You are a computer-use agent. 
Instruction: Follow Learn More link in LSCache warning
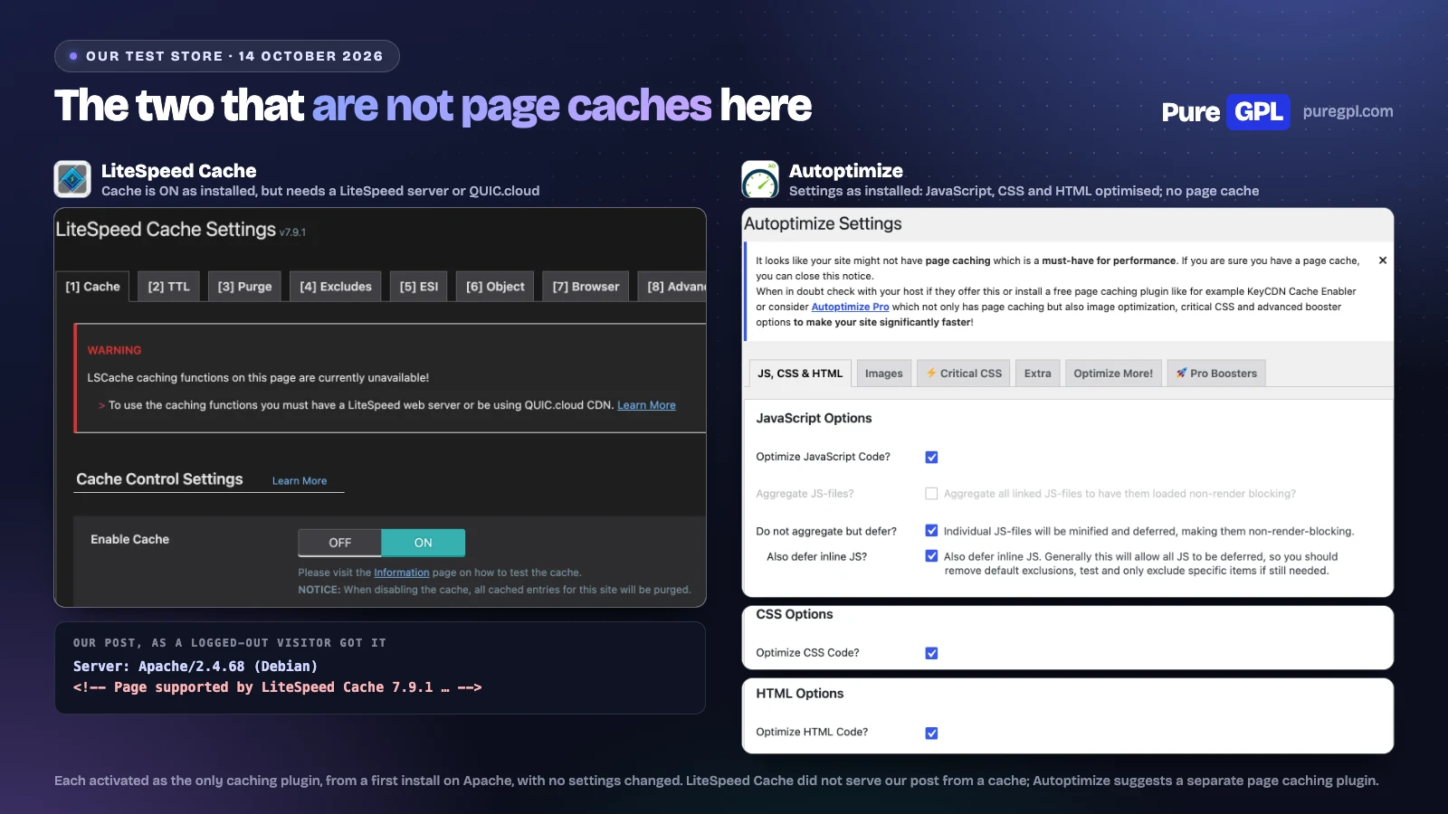tap(646, 405)
